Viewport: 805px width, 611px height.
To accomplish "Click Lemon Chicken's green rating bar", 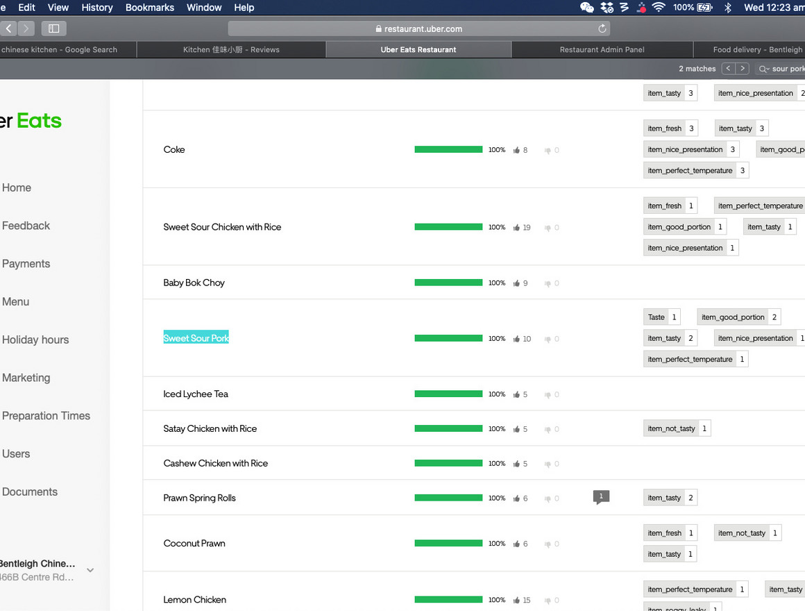I will pos(448,600).
